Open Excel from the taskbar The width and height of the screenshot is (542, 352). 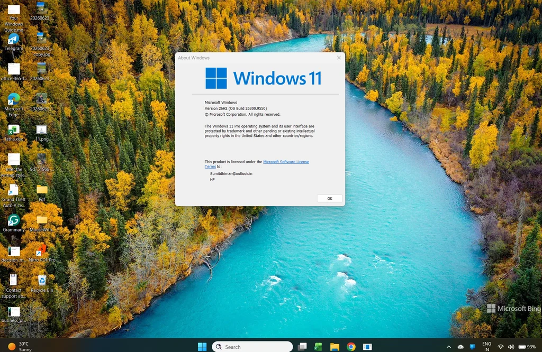(x=318, y=347)
